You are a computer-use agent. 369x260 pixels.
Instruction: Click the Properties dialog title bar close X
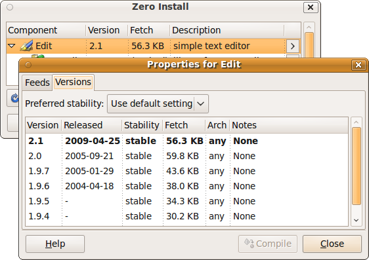(x=358, y=65)
